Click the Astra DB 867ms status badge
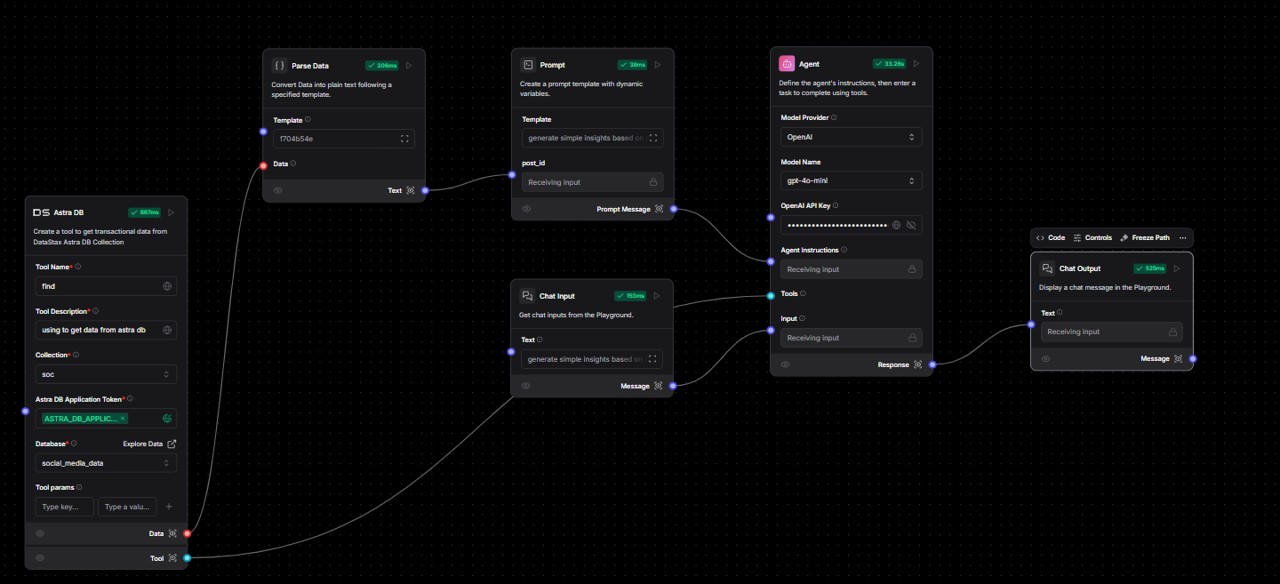 click(145, 212)
